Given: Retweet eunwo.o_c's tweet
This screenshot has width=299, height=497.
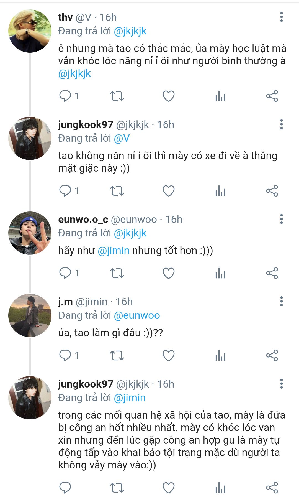Looking at the screenshot, I should coord(117,273).
